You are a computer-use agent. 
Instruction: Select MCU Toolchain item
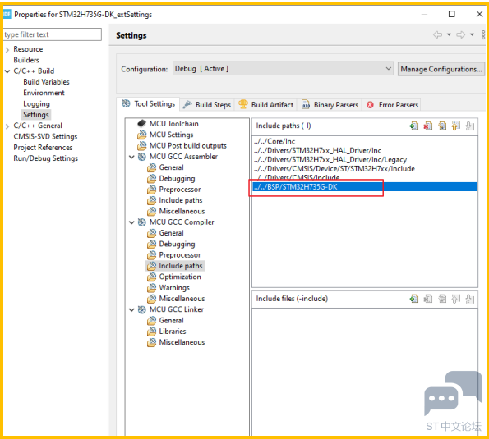click(173, 124)
